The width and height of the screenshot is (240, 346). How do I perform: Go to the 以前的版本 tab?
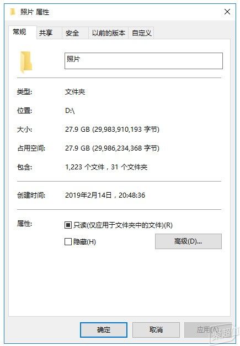(109, 33)
